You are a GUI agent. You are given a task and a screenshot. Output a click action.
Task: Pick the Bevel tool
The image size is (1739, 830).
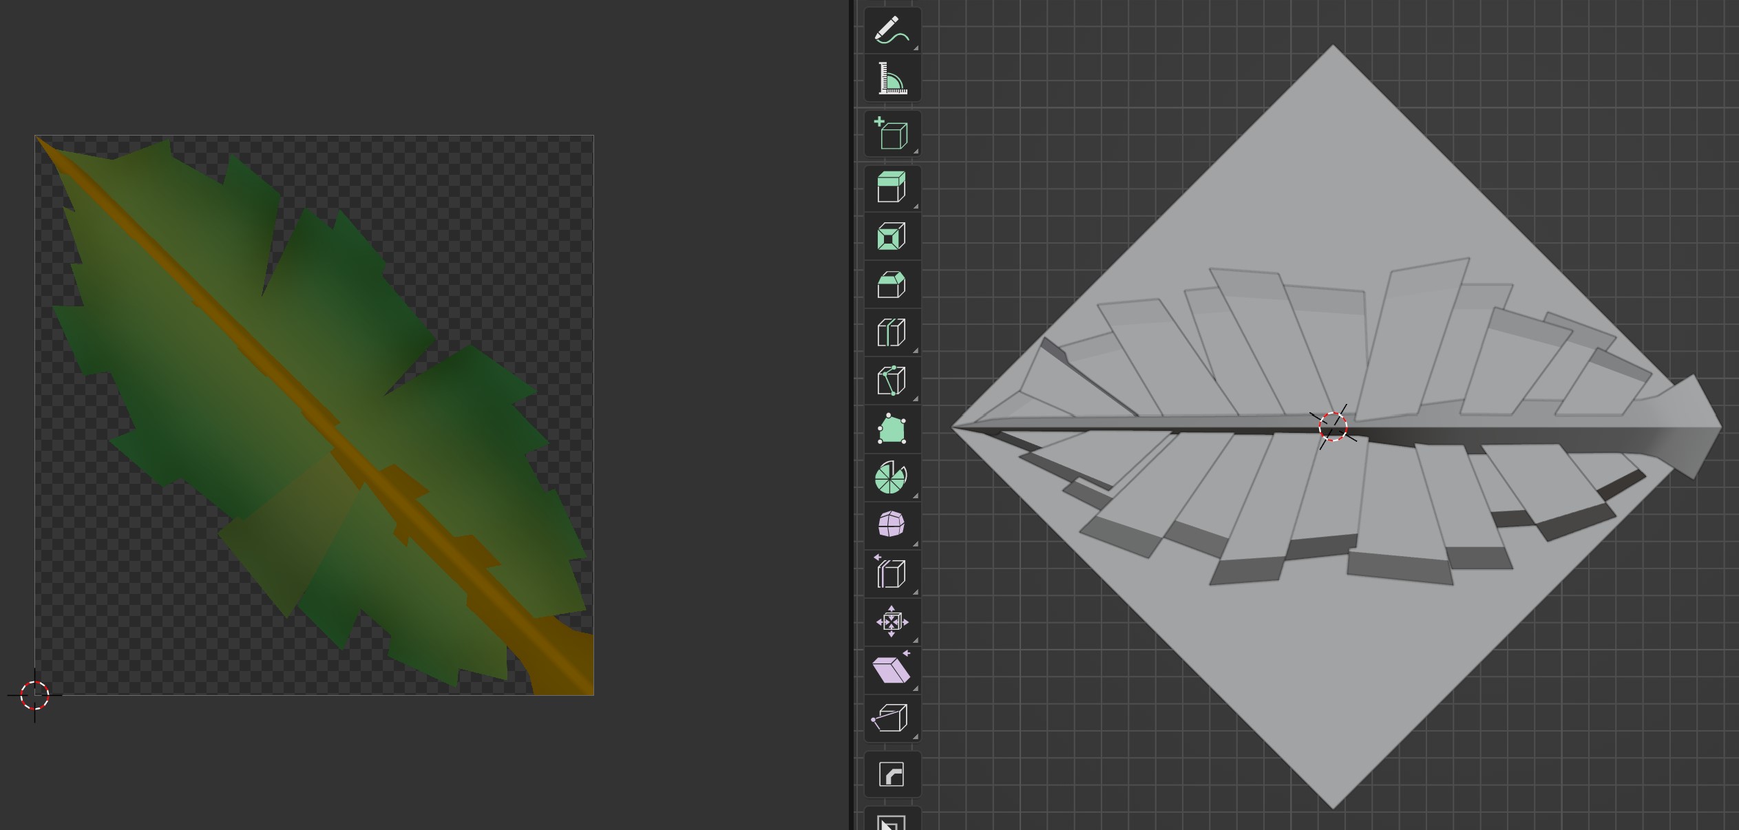point(892,284)
